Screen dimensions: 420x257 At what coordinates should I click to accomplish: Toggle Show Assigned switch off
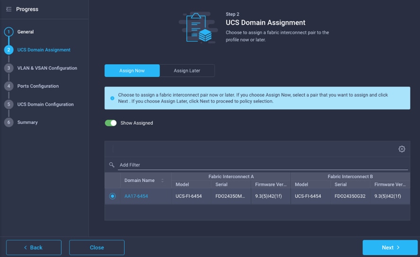pyautogui.click(x=111, y=123)
